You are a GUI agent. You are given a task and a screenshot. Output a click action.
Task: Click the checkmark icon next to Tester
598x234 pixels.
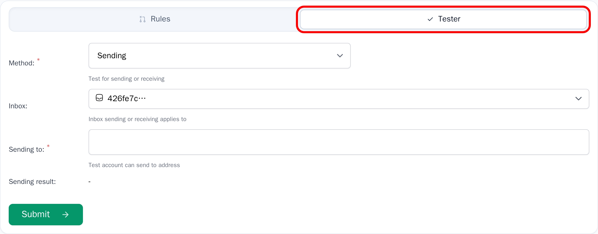(x=430, y=19)
